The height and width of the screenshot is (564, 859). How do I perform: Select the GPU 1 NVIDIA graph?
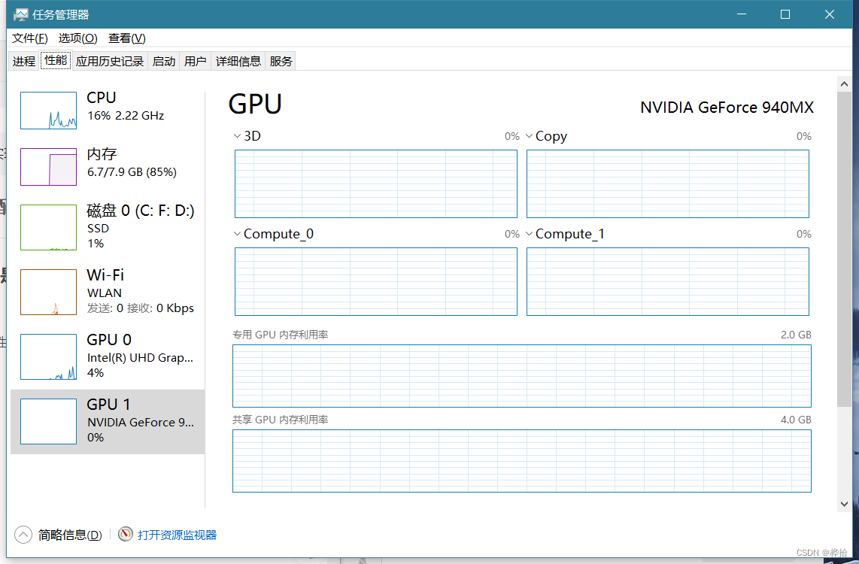click(48, 421)
